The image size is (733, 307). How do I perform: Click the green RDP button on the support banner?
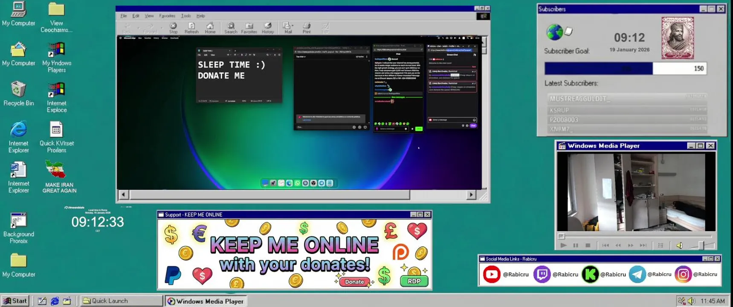(x=414, y=281)
